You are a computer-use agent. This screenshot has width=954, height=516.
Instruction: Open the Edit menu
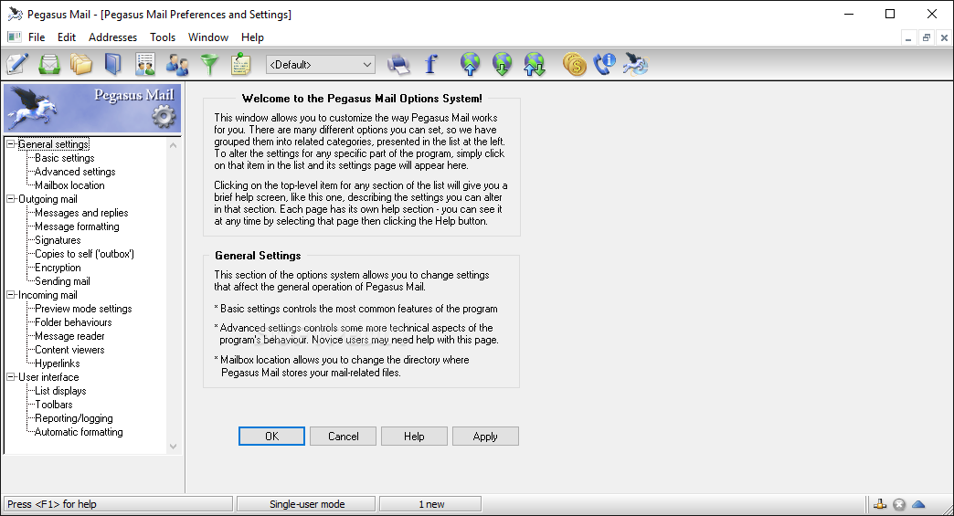67,37
